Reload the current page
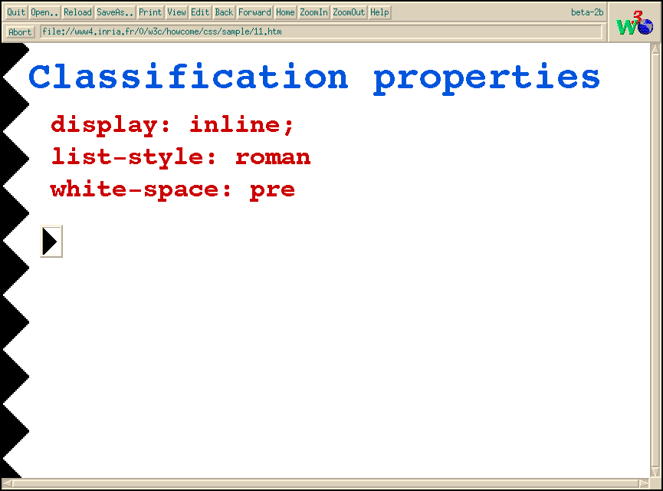The image size is (663, 491). tap(77, 12)
